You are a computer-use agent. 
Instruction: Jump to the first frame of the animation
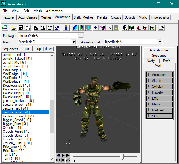point(58,160)
